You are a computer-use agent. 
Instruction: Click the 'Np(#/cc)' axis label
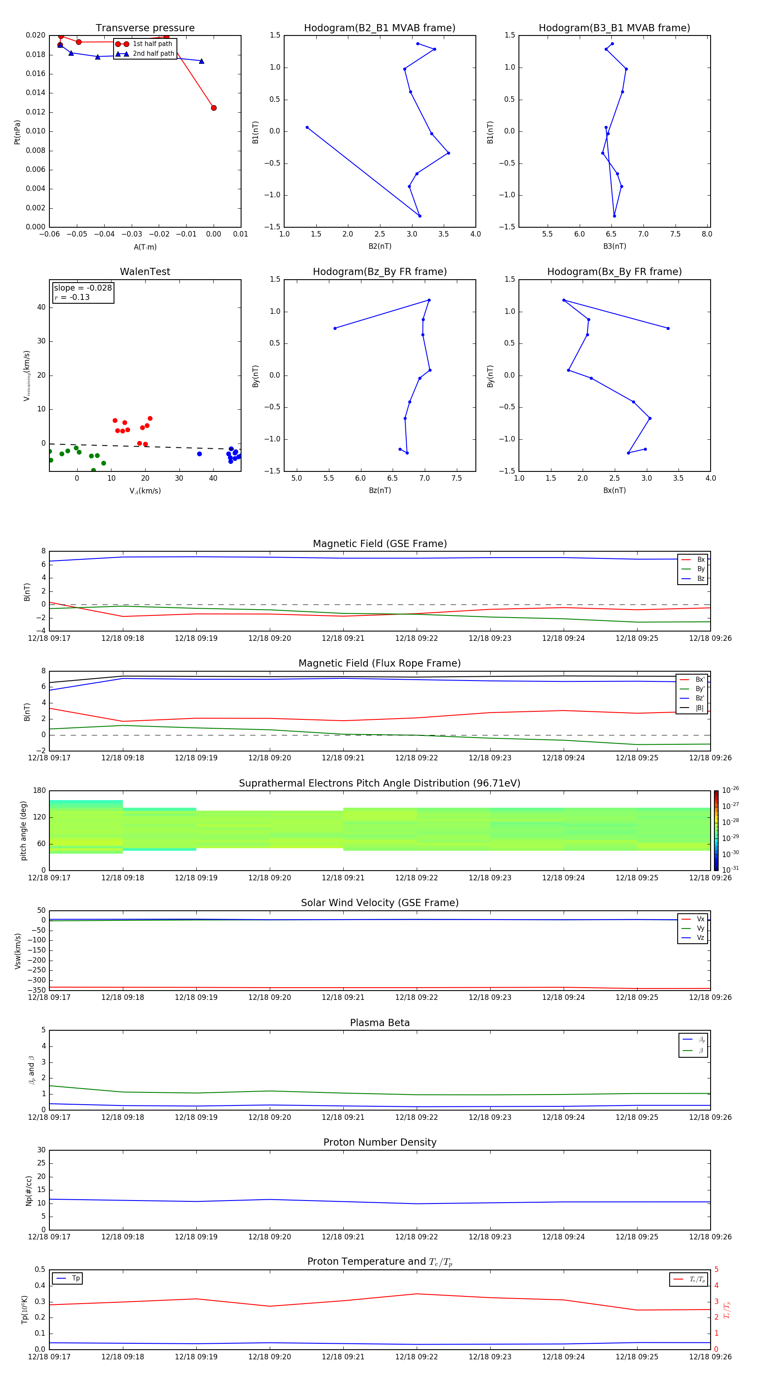coord(29,1190)
